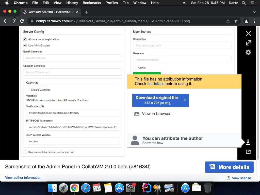Close the AdminPanel-200 tab
Viewport: 260px width, 195px height.
[x=77, y=12]
